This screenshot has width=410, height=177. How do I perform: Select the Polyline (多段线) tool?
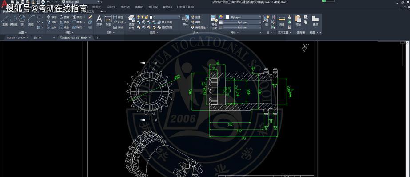(x=13, y=20)
